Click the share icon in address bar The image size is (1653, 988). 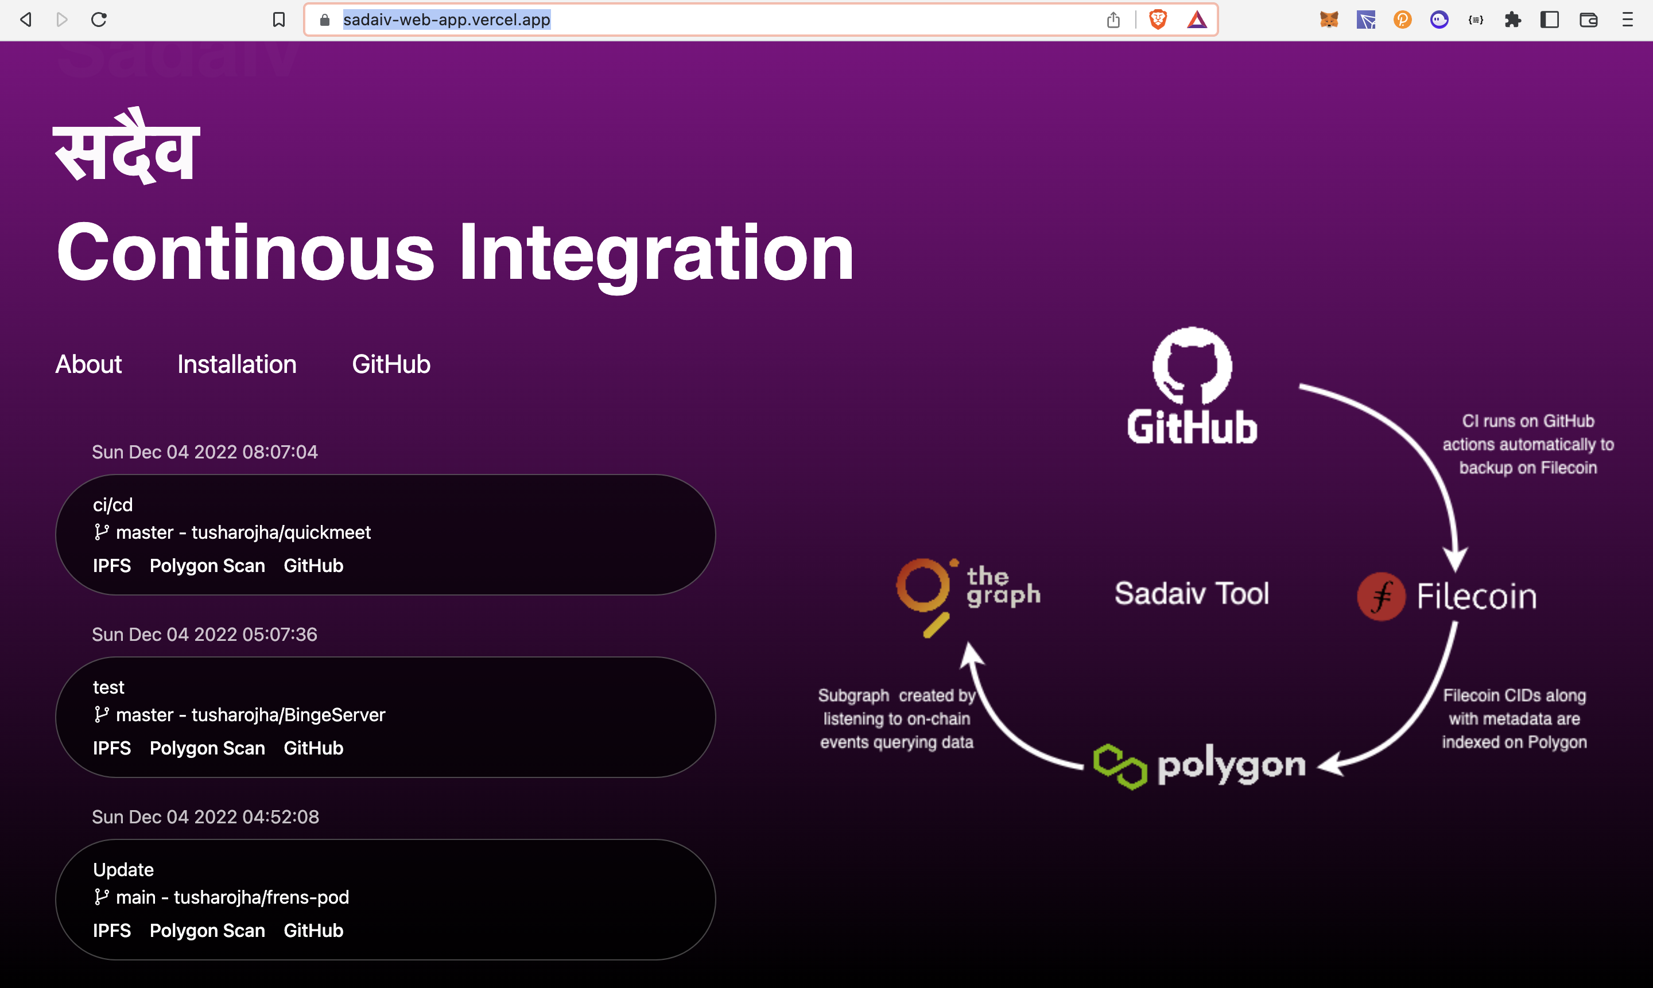(1113, 20)
